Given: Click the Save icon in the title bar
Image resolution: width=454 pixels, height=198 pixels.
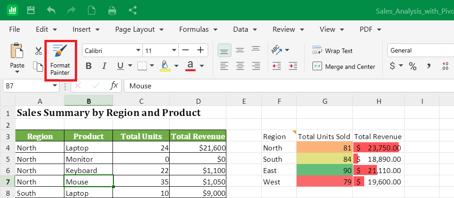Looking at the screenshot, I should point(31,10).
